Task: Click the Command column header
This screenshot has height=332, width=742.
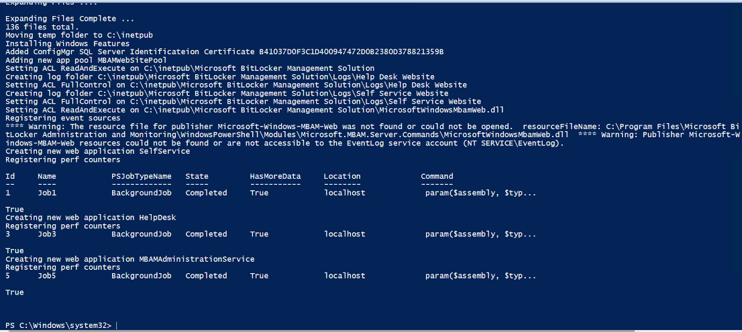Action: [437, 176]
